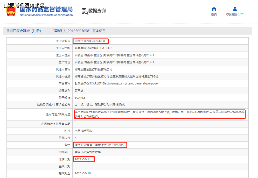Click the 生产地址 field label

click(x=64, y=62)
